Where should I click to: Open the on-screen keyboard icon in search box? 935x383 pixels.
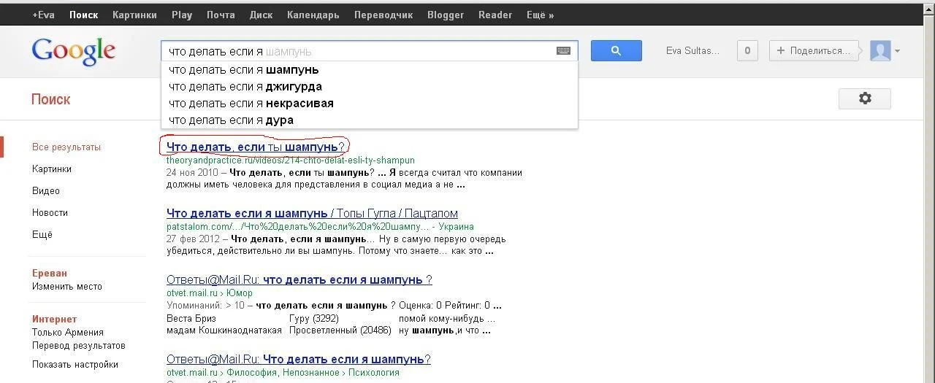pos(563,51)
